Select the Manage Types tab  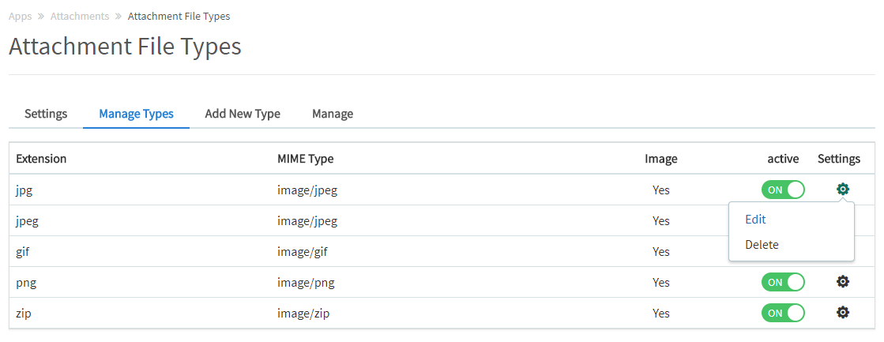coord(136,114)
